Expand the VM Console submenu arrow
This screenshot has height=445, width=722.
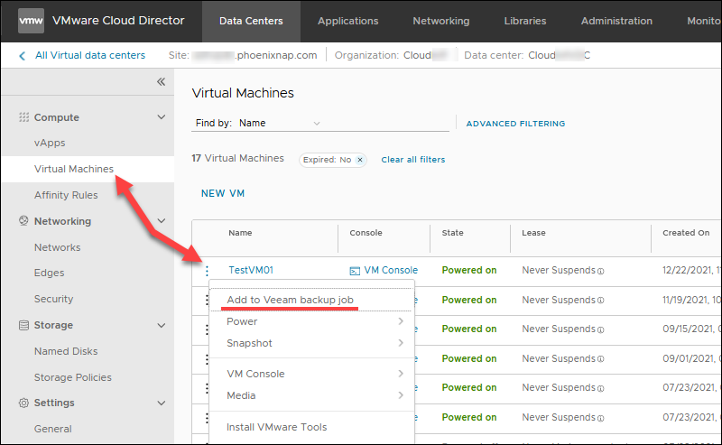[401, 374]
